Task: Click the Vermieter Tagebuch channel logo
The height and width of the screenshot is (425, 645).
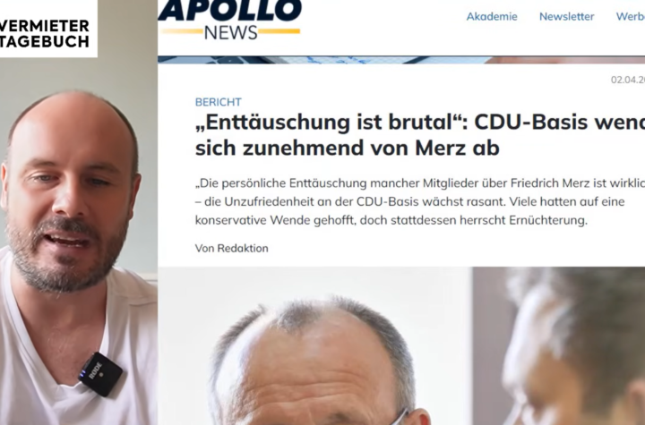Action: coord(45,34)
